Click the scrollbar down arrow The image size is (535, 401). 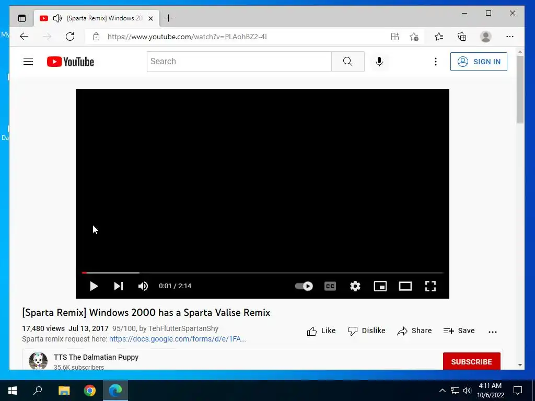point(520,365)
